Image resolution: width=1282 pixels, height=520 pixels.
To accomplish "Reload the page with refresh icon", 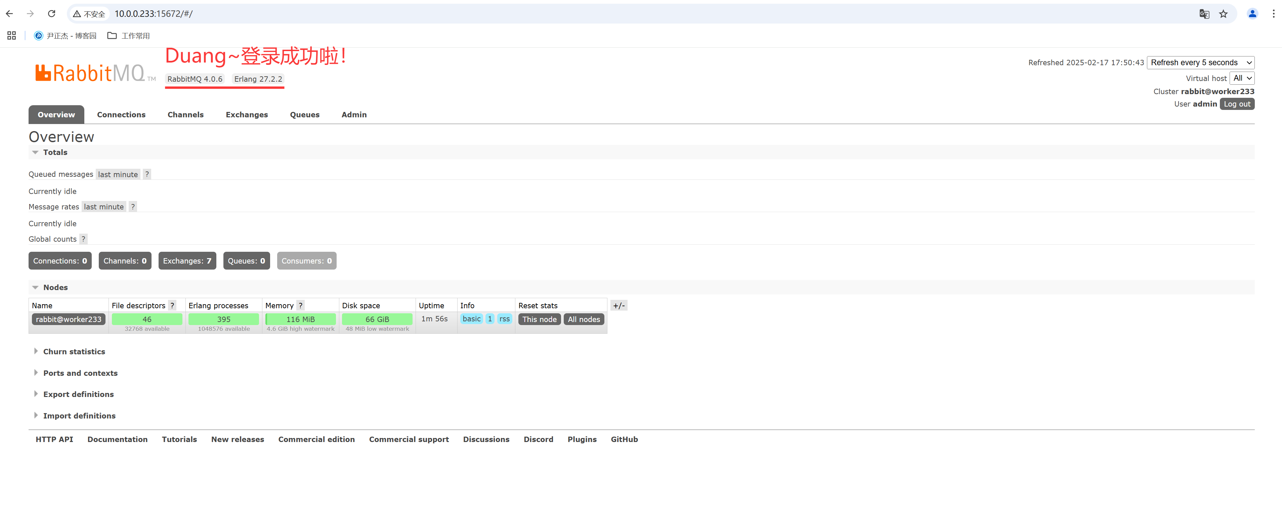I will tap(51, 13).
